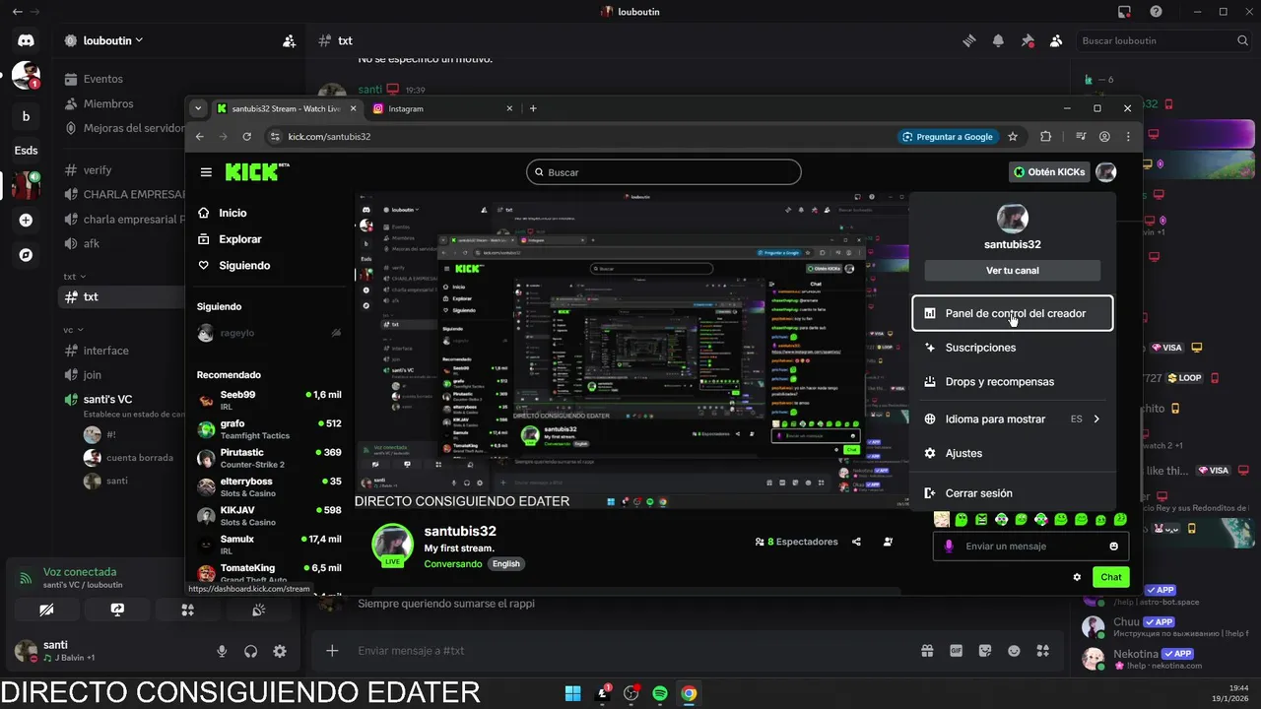
Task: Open Chrome tab search dropdown arrow
Action: click(198, 108)
